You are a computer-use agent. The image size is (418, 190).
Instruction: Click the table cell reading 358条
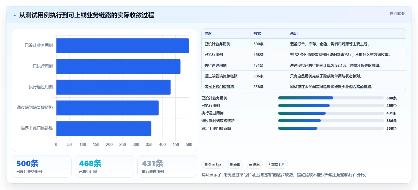[x=259, y=87]
